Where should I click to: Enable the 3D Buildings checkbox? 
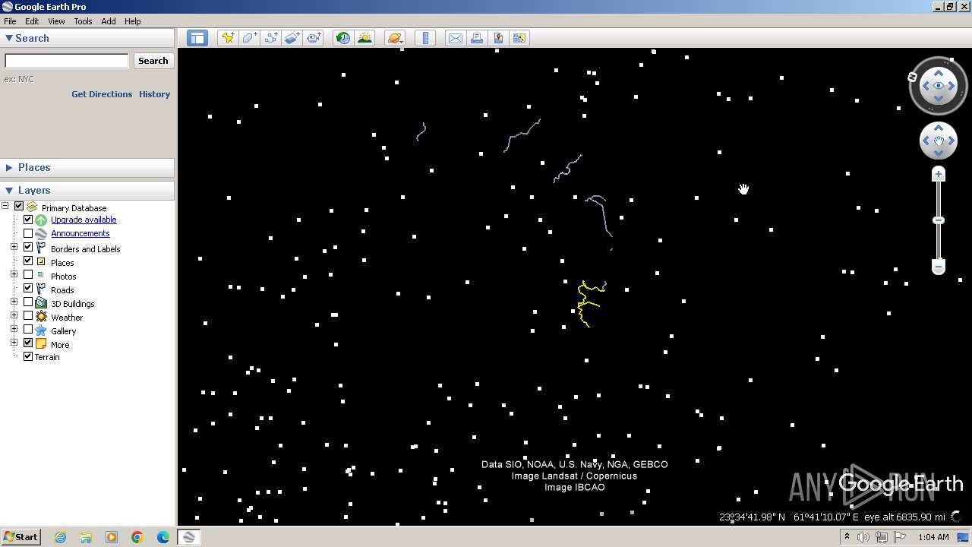[x=28, y=302]
